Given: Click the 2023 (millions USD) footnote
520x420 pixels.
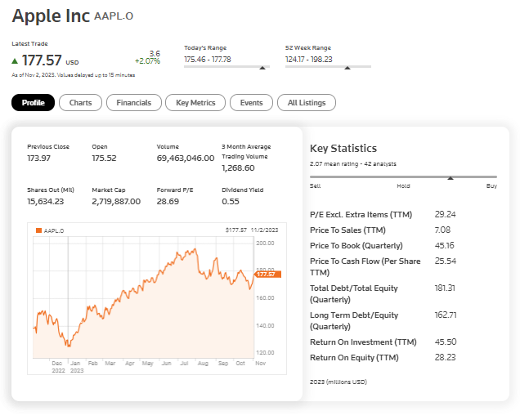Looking at the screenshot, I should tap(338, 382).
